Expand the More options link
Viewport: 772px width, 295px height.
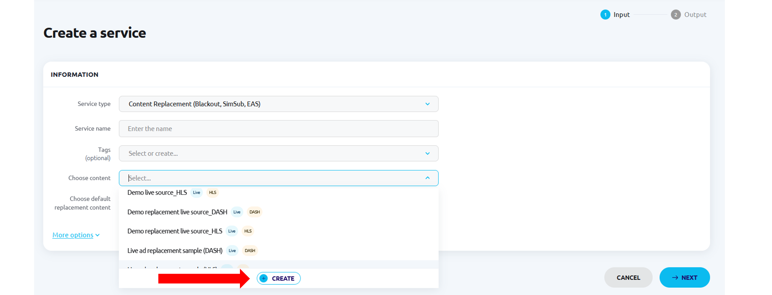[x=73, y=235]
